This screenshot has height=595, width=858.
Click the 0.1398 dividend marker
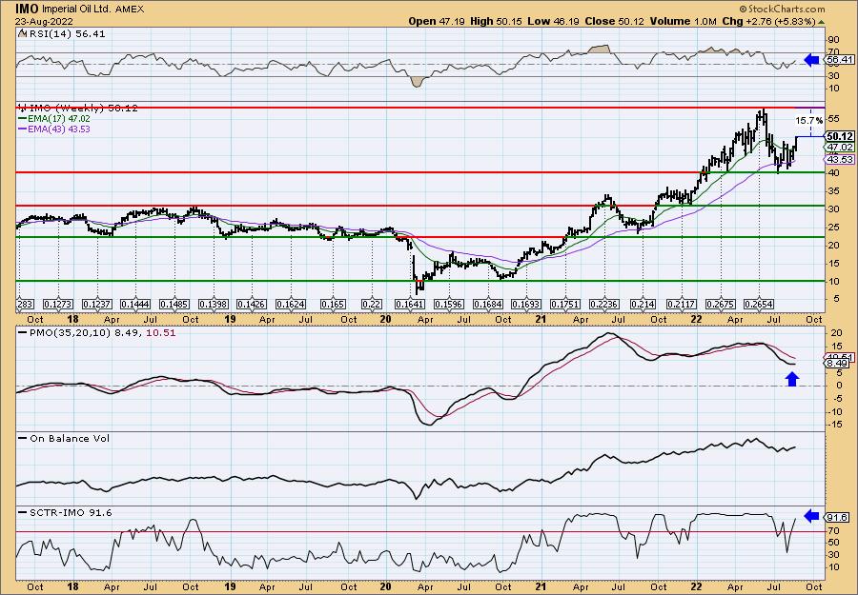coord(213,304)
